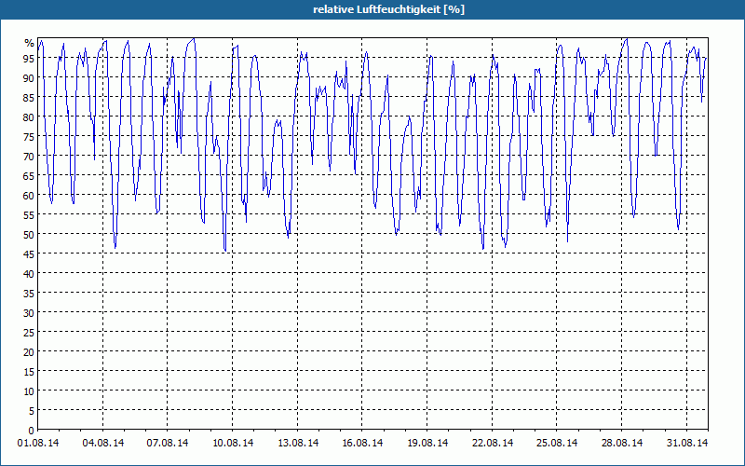Click the y-axis value 50
Image resolution: width=745 pixels, height=466 pixels.
point(29,234)
